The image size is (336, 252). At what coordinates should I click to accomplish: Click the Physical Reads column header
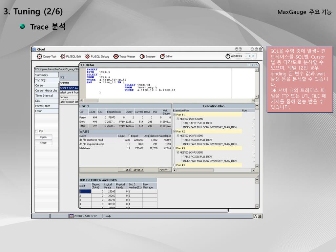pyautogui.click(x=121, y=186)
